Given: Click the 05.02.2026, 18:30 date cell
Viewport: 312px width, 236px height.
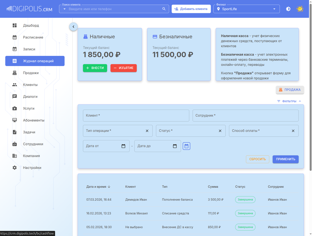Looking at the screenshot, I should pos(99,227).
